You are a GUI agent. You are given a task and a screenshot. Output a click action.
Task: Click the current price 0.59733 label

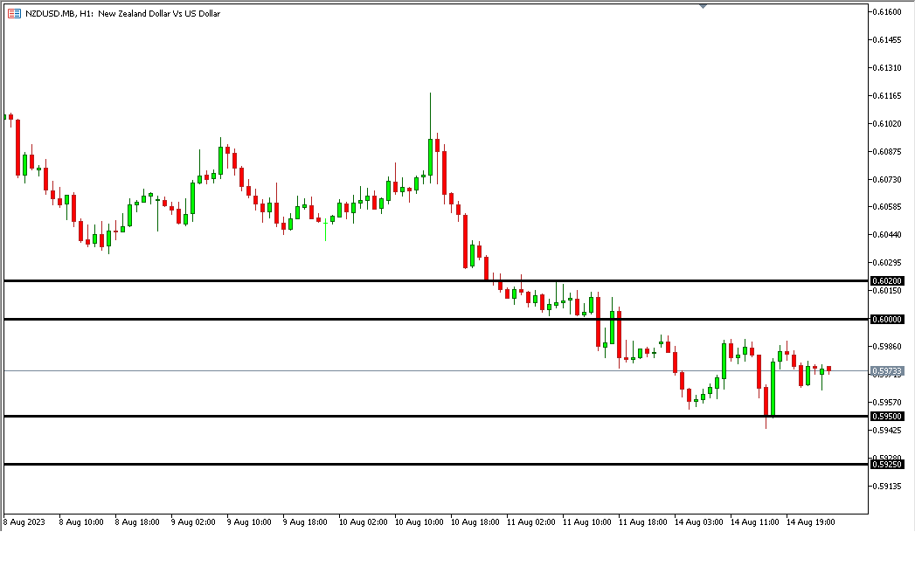[886, 371]
